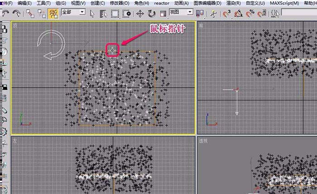The width and height of the screenshot is (317, 194).
Task: Select the Select and Move tool
Action: pyautogui.click(x=140, y=14)
